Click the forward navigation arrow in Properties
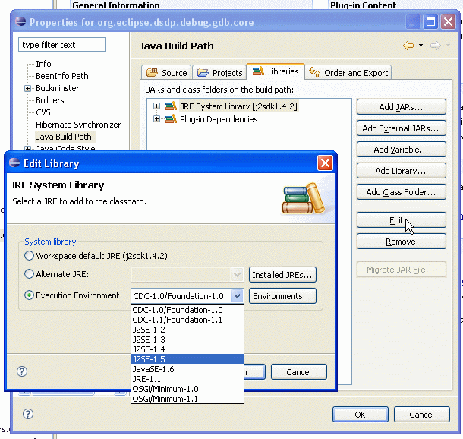Image resolution: width=463 pixels, height=439 pixels. coord(436,46)
